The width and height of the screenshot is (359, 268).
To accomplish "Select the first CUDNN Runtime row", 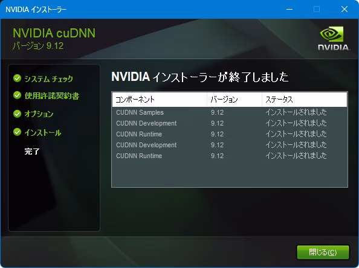I will click(230, 134).
